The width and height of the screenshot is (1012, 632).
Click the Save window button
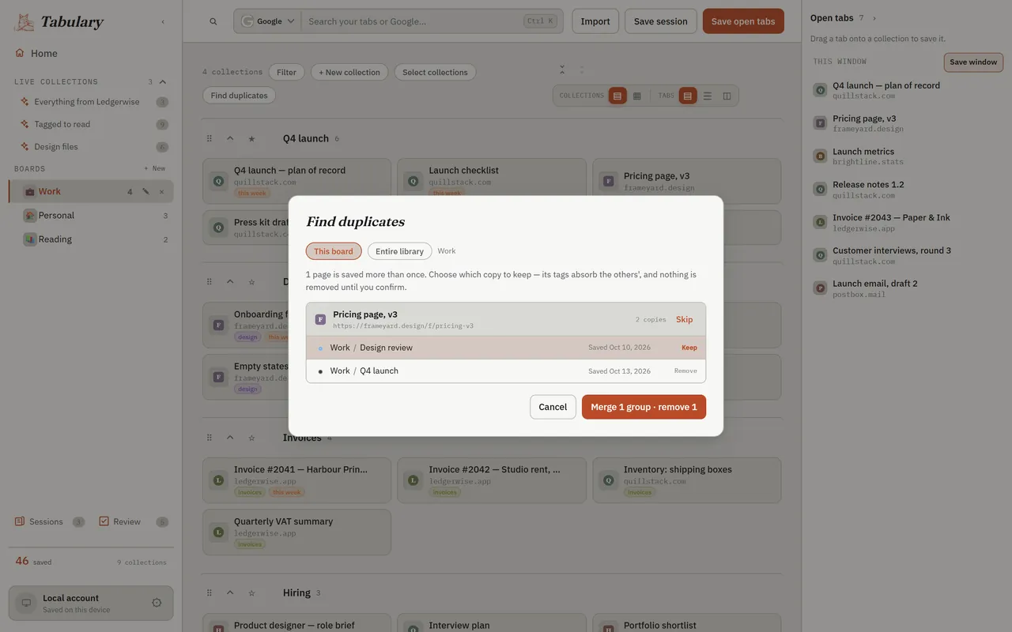coord(973,62)
